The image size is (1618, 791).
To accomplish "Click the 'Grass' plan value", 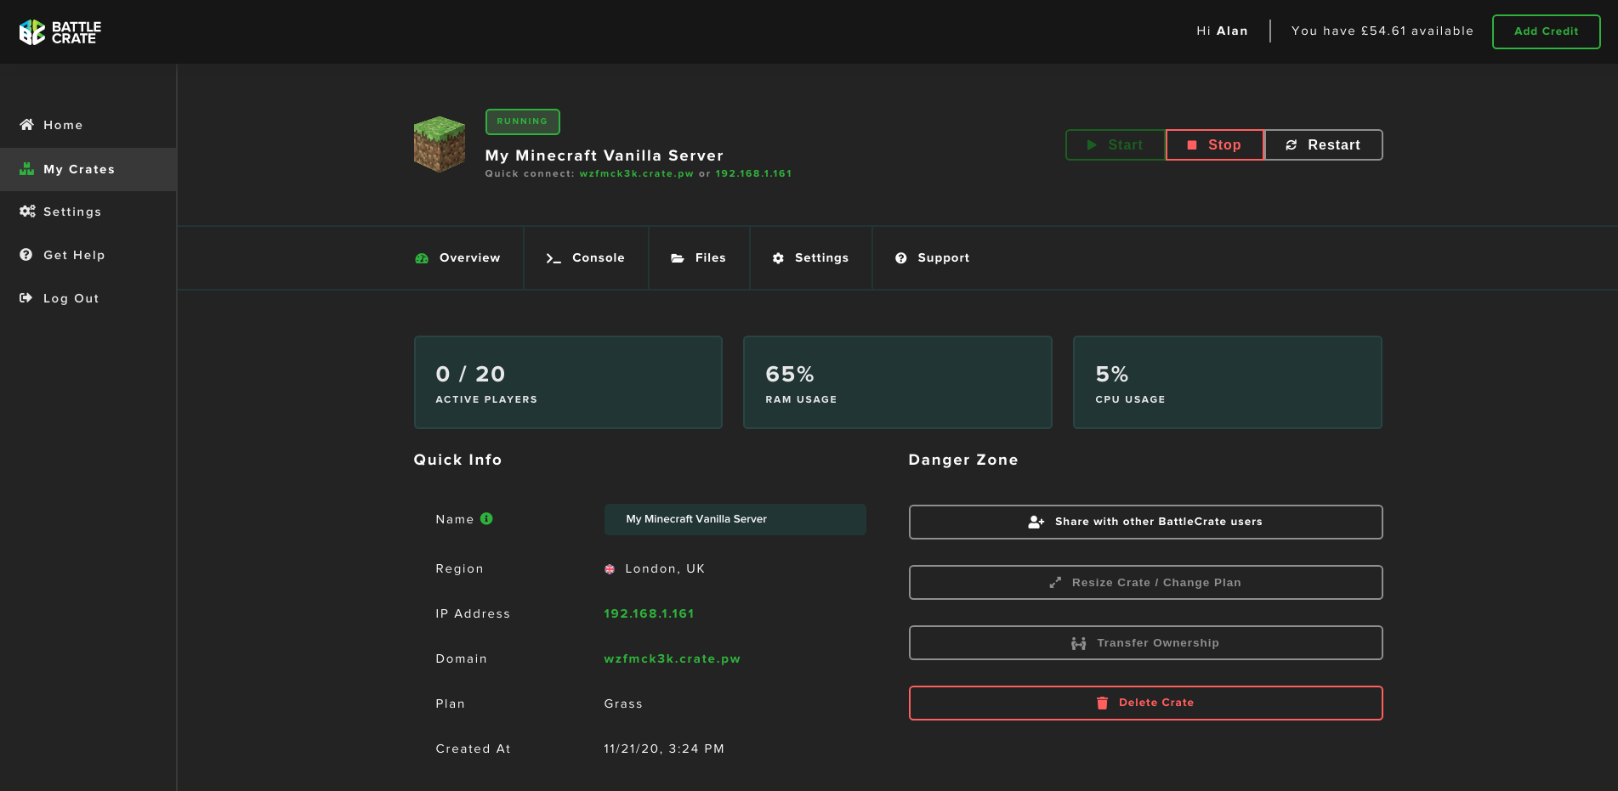I will (x=623, y=703).
